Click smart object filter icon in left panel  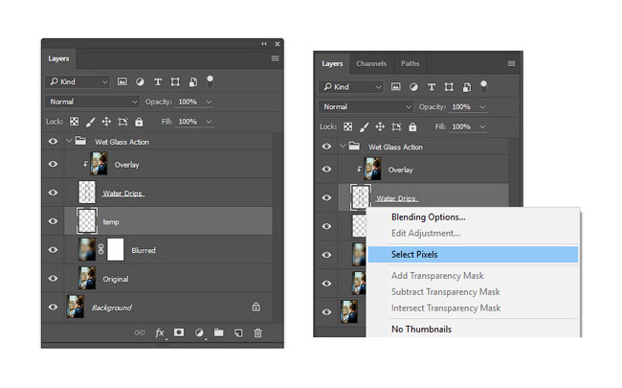tap(192, 81)
